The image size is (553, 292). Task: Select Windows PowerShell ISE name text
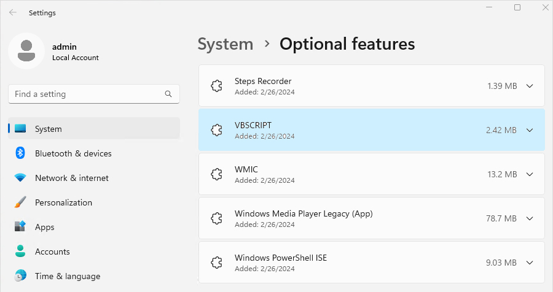pyautogui.click(x=281, y=258)
